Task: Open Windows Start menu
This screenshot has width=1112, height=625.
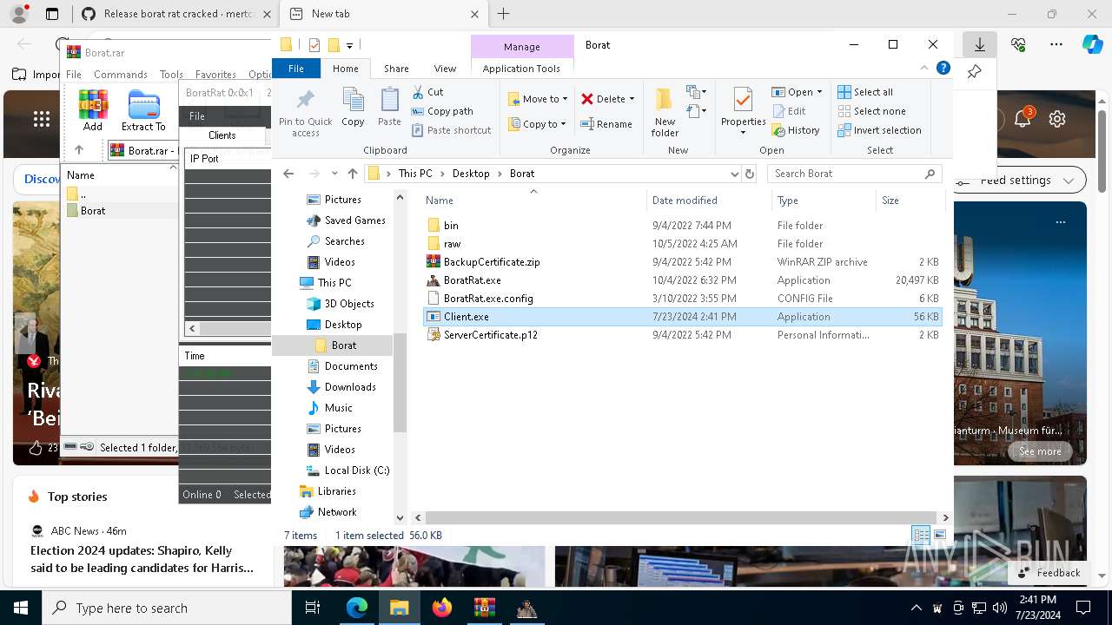Action: (21, 608)
